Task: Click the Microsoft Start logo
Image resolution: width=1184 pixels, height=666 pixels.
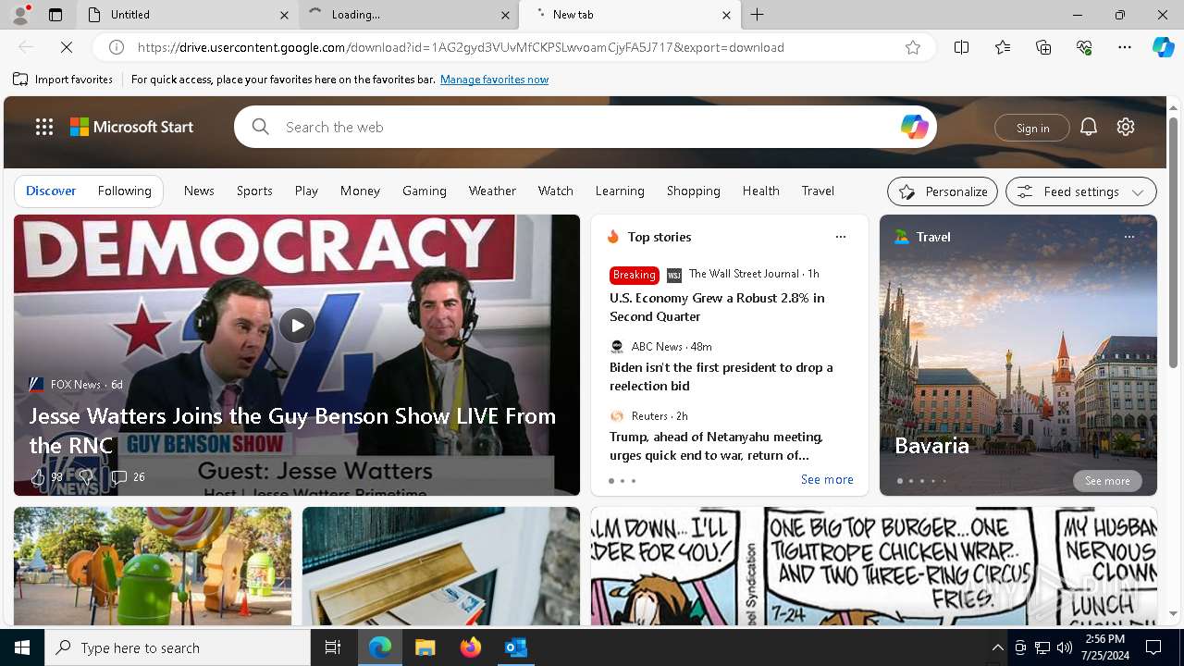Action: click(x=131, y=127)
